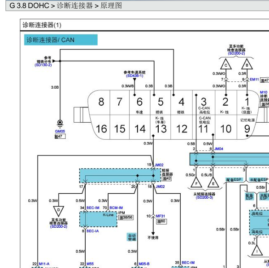Open the SD436-1 vehicle speed system link
Screen dimensions: 269x268
click(x=134, y=76)
